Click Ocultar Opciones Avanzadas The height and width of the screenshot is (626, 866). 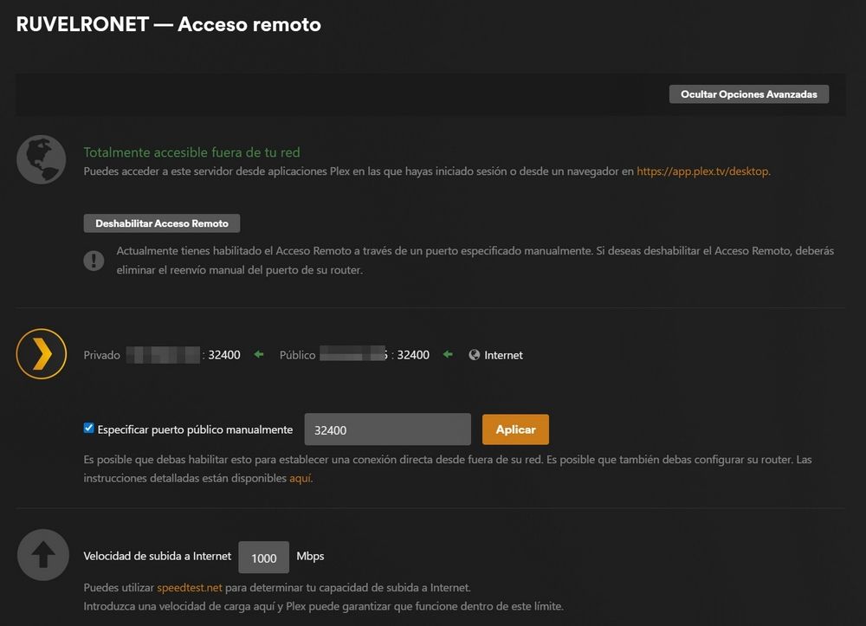coord(748,94)
